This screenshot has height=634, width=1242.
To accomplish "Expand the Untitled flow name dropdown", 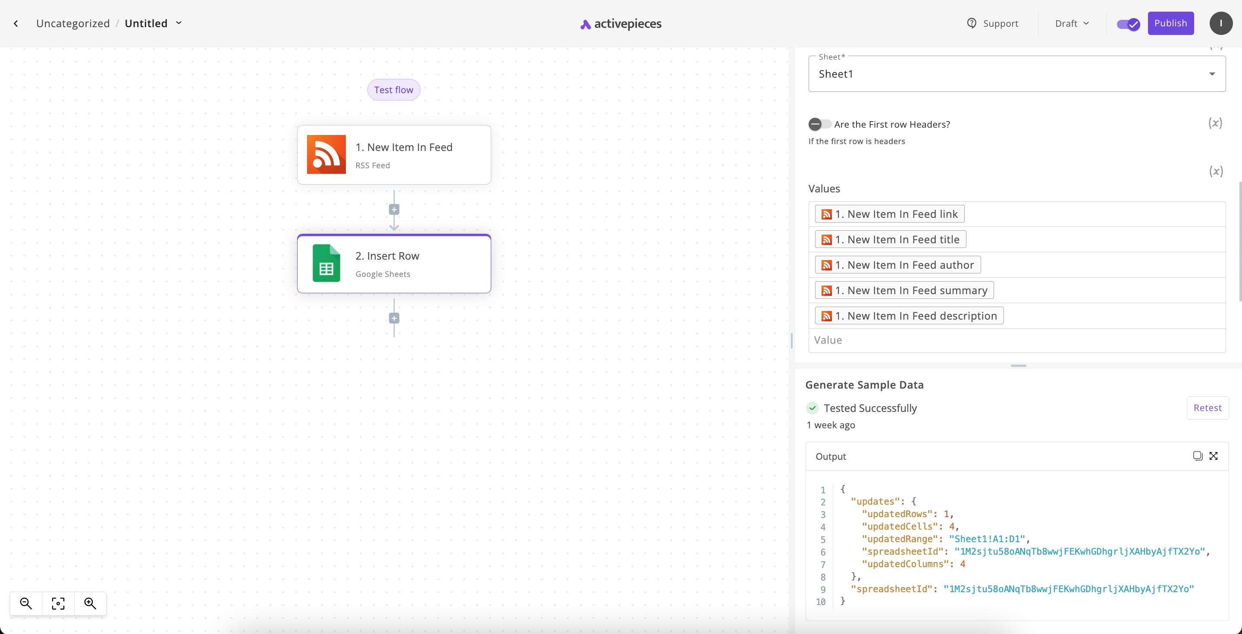I will 179,23.
